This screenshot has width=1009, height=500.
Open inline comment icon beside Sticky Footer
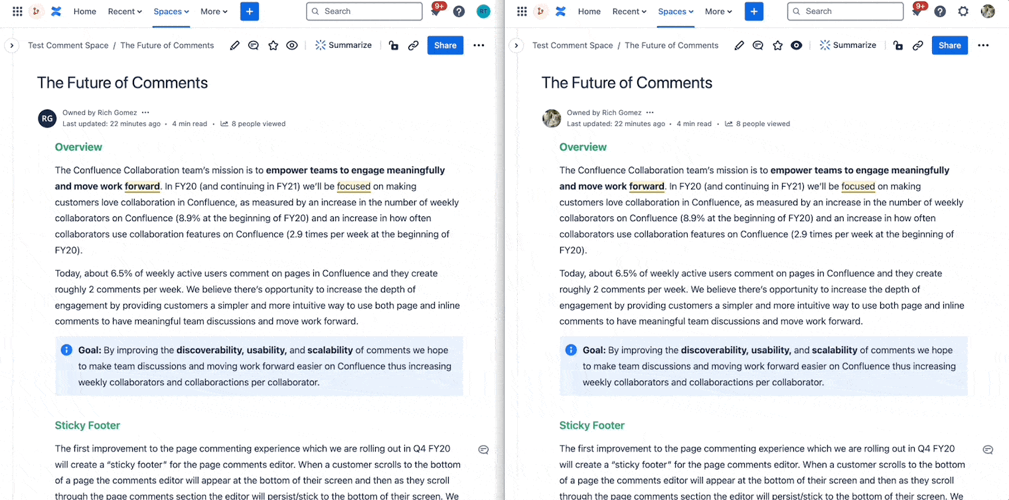click(483, 450)
